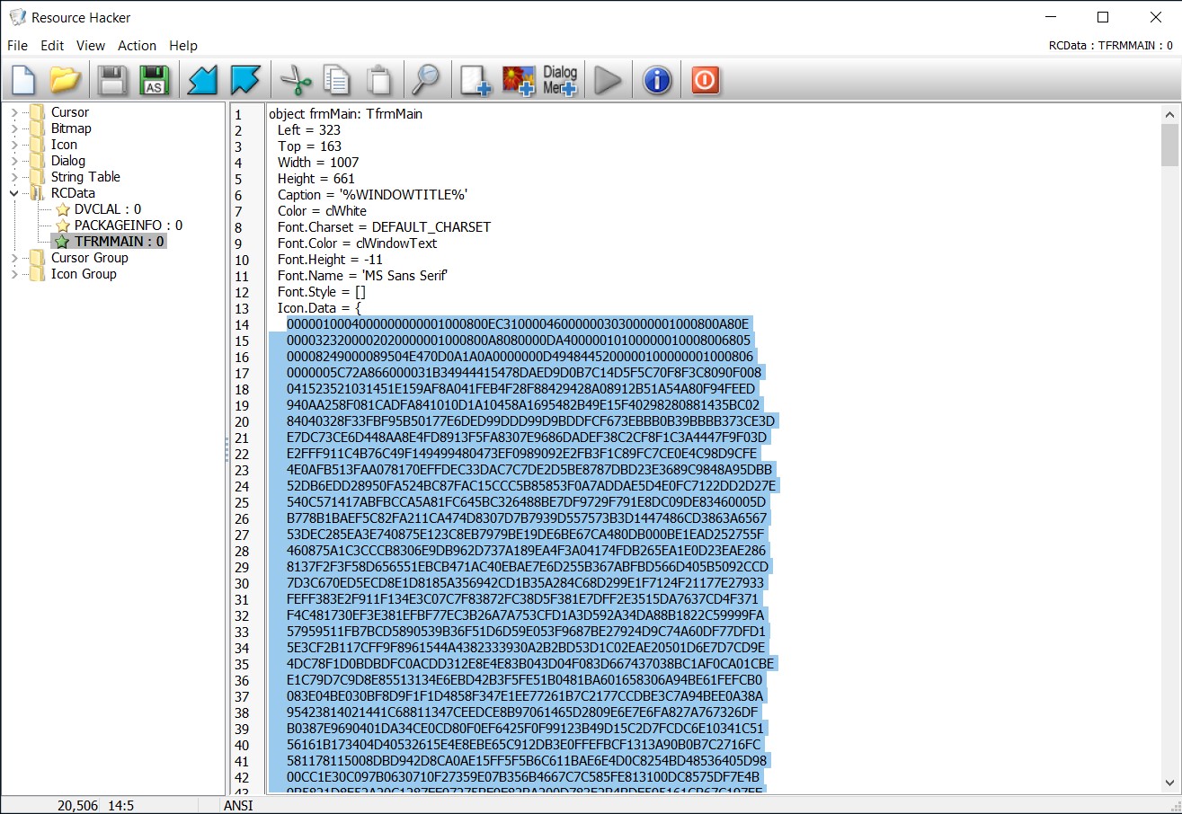This screenshot has width=1182, height=814.
Task: Open the File menu
Action: click(x=17, y=45)
